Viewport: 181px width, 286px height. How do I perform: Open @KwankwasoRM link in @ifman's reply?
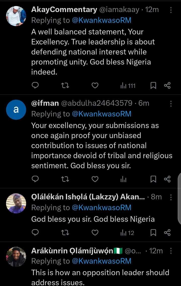point(102,114)
